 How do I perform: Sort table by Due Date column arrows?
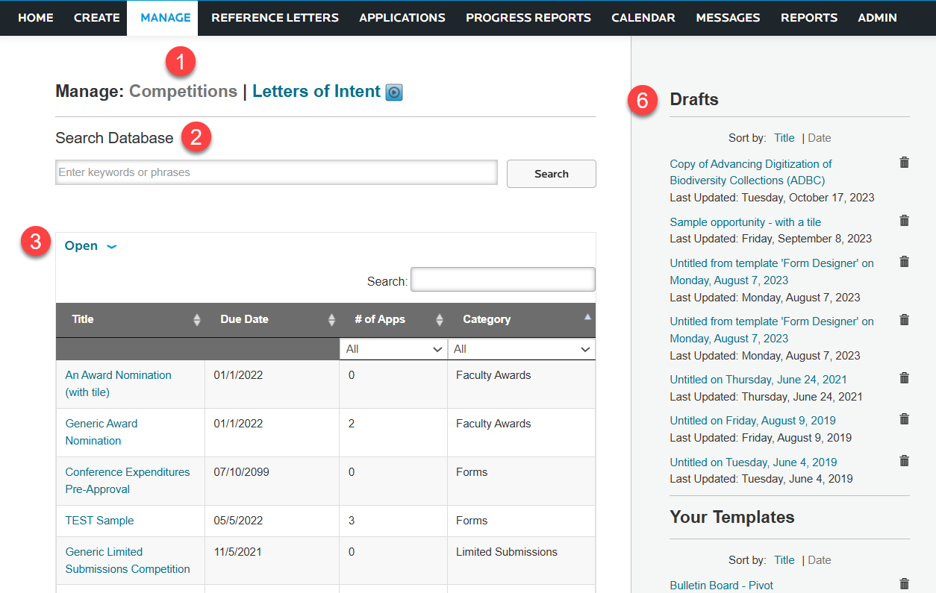[331, 320]
